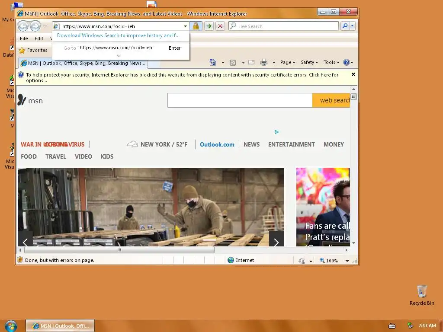Open the Safety menu
443x332 pixels.
pos(309,62)
